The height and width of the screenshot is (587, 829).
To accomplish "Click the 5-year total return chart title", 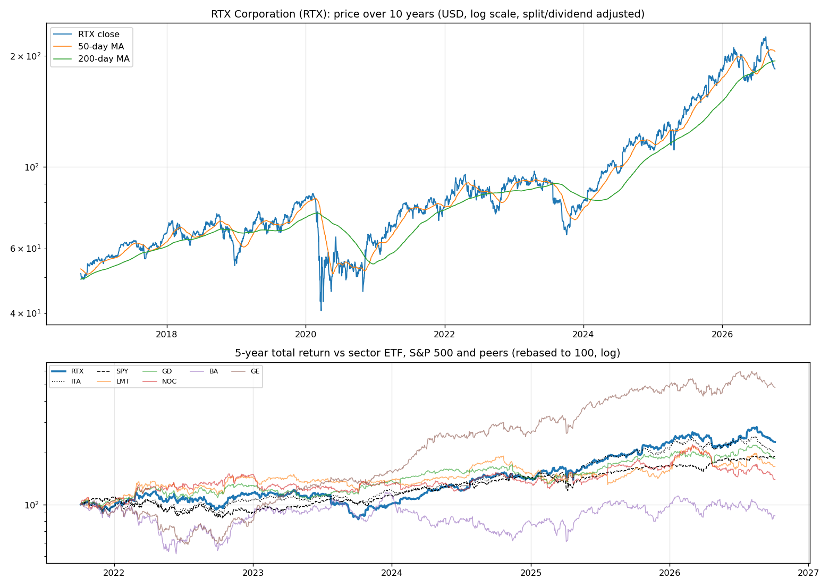I will click(428, 353).
